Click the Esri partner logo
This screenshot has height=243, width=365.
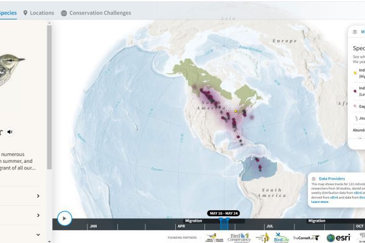(338, 238)
